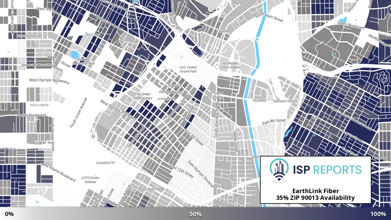Click the South Union Avenue label
Image resolution: width=391 pixels, height=220 pixels.
pos(78,112)
